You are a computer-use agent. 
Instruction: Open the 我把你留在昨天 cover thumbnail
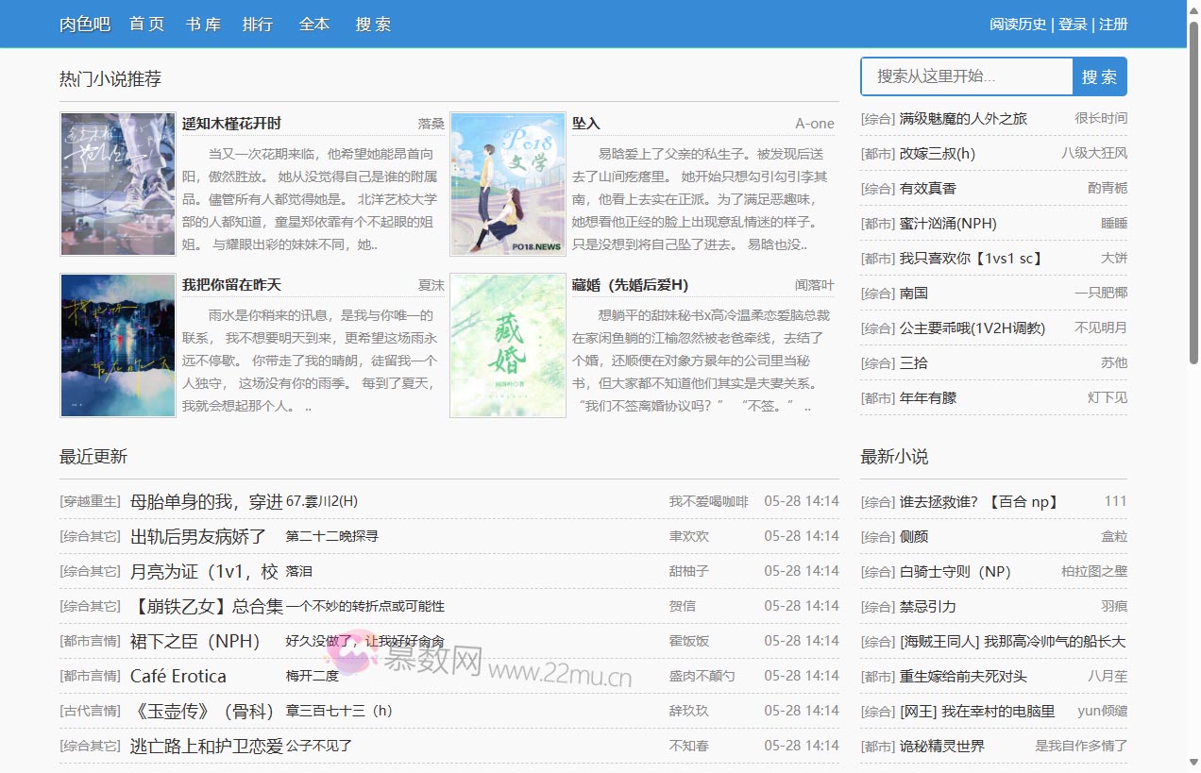pos(118,345)
